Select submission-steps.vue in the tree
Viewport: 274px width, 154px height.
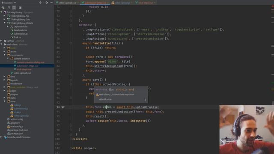coord(27,66)
